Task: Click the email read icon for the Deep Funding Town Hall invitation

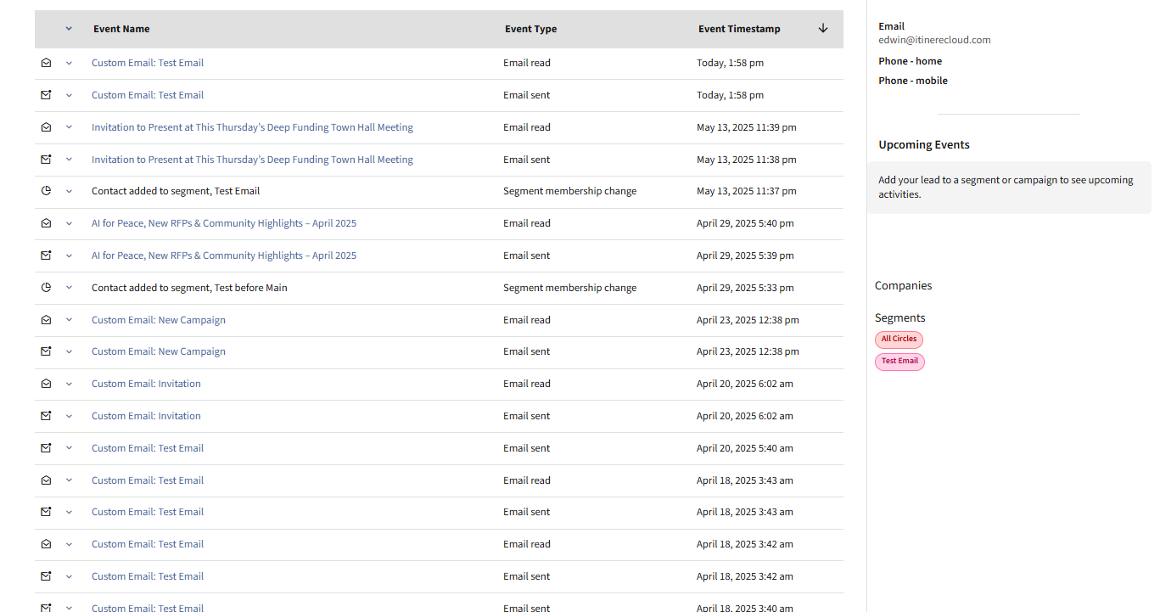Action: pos(46,127)
